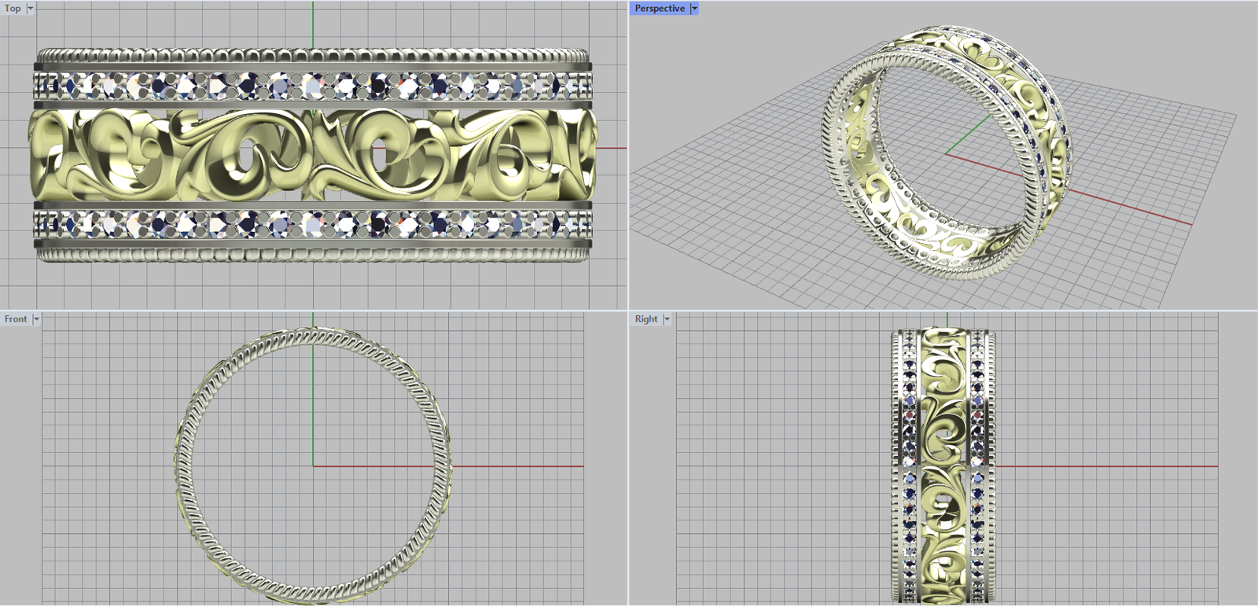Click the Front viewport title label
Image resolution: width=1258 pixels, height=607 pixels.
16,319
